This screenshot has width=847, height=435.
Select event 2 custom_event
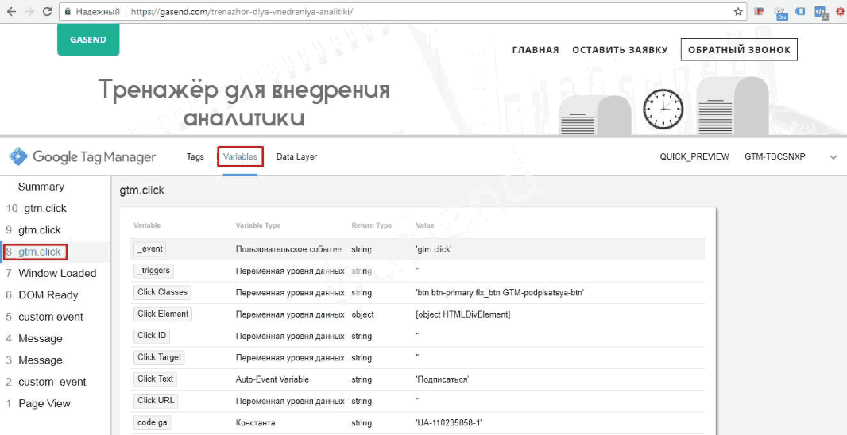[x=46, y=382]
